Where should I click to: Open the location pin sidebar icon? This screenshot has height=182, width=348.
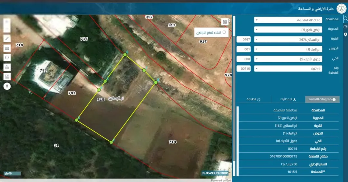(345, 35)
